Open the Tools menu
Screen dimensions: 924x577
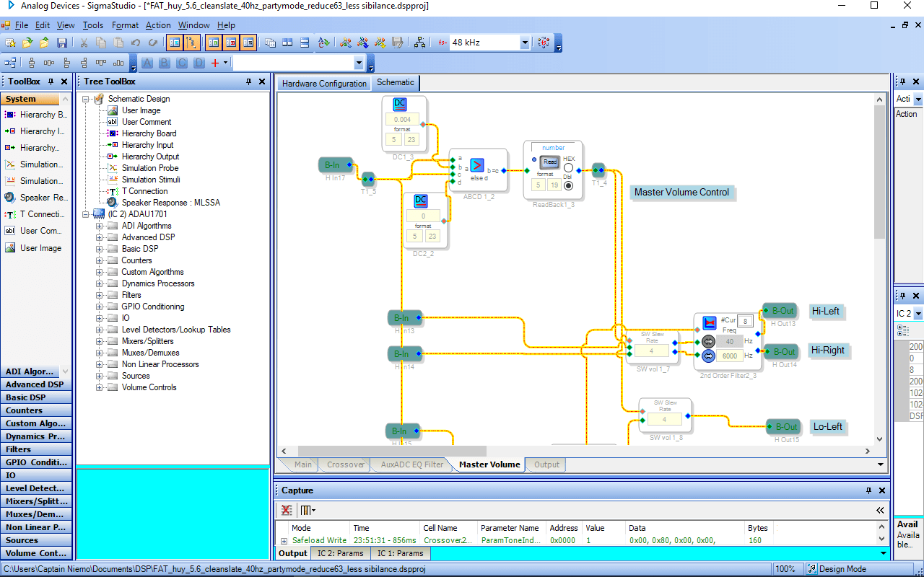pos(92,25)
